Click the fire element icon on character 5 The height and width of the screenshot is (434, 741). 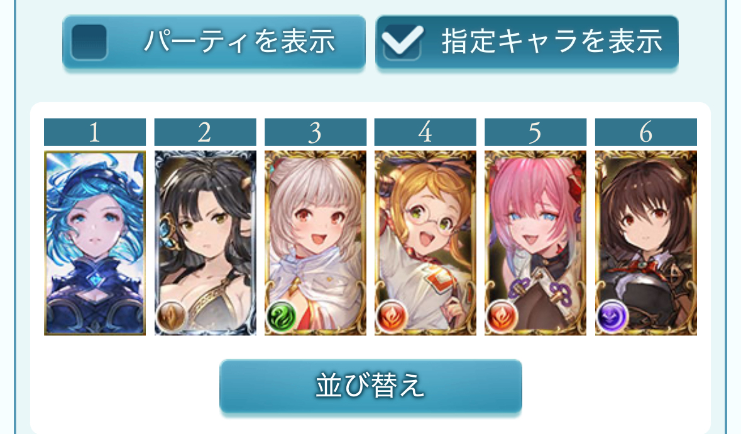502,316
